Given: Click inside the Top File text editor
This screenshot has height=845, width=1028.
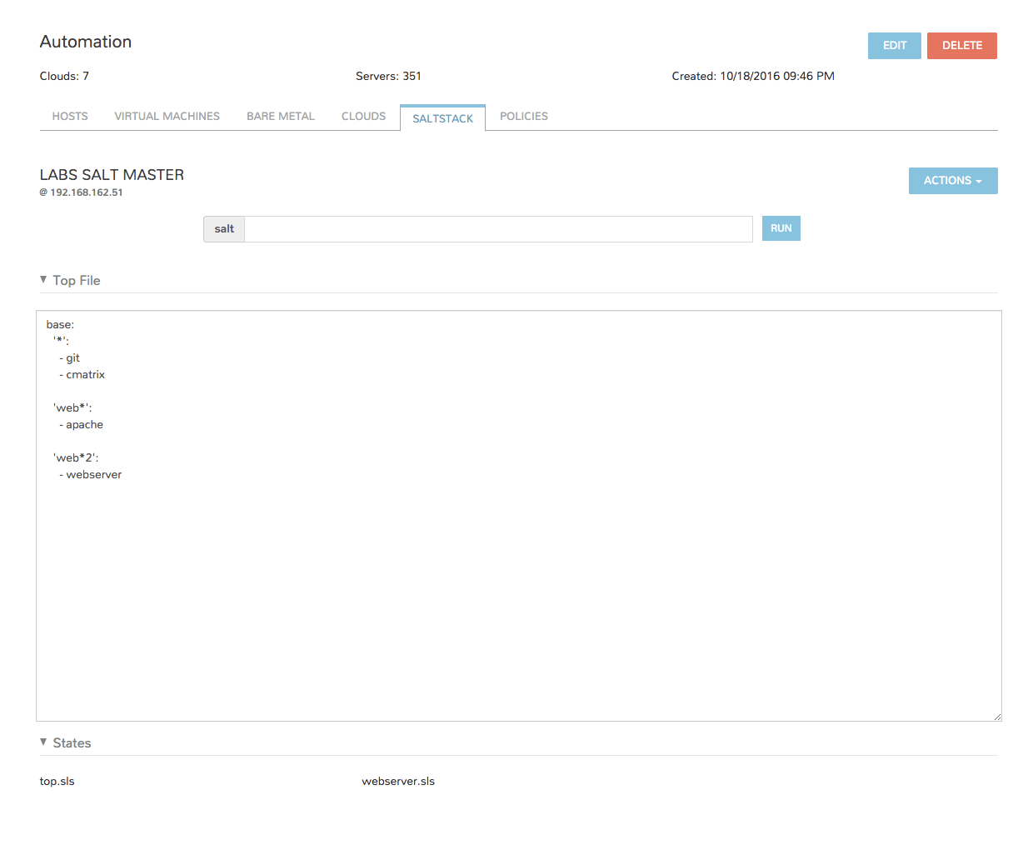Looking at the screenshot, I should (x=518, y=583).
